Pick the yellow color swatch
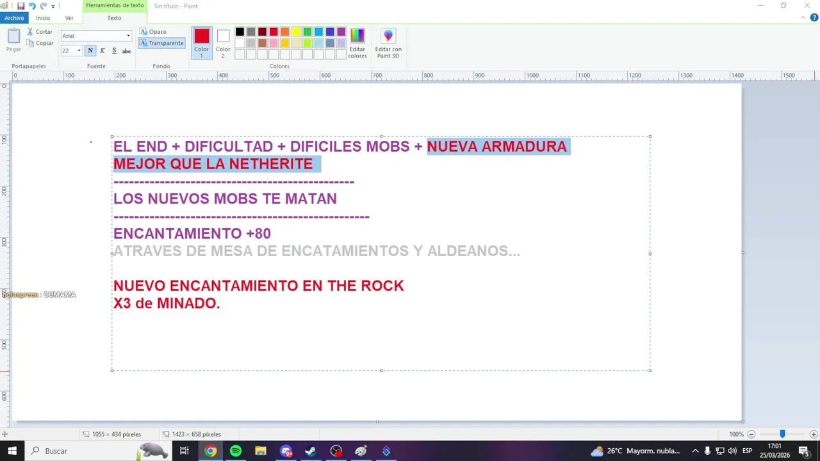 click(x=296, y=32)
